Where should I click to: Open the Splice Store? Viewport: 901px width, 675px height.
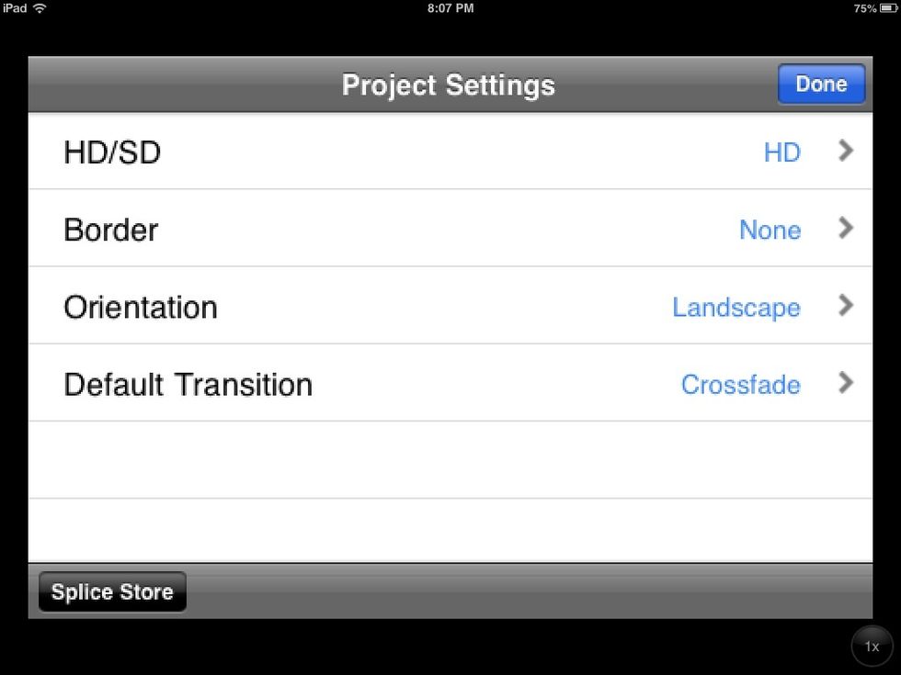[x=111, y=591]
